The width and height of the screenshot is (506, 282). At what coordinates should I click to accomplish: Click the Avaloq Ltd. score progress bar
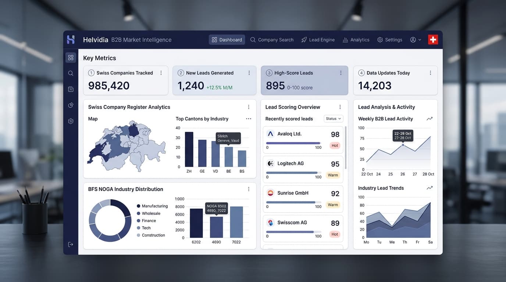coord(293,143)
